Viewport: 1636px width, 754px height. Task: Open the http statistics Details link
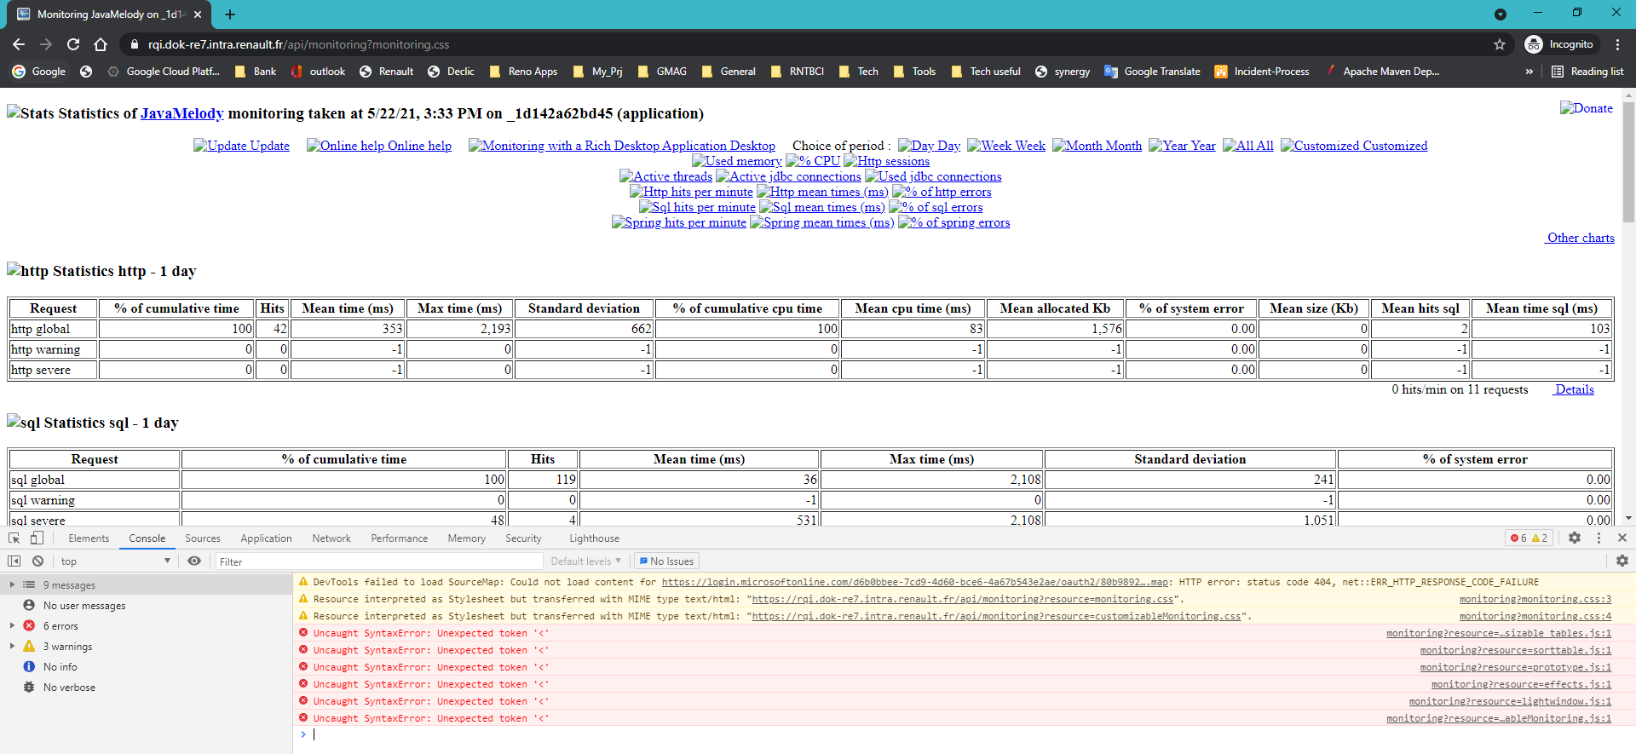pyautogui.click(x=1574, y=389)
